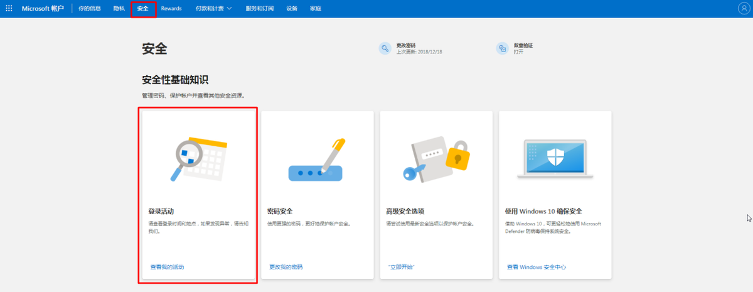Click the 更改密码 link

point(406,45)
